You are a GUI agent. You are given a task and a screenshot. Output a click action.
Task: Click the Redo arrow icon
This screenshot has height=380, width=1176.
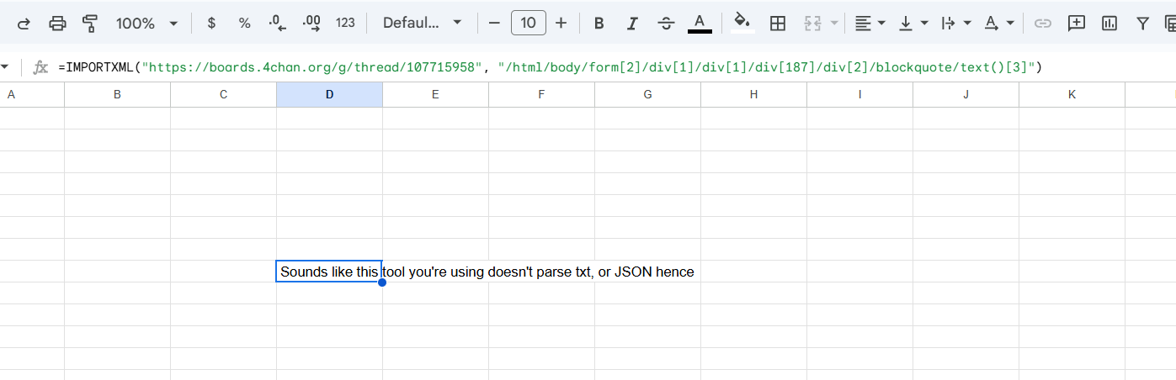(x=24, y=23)
